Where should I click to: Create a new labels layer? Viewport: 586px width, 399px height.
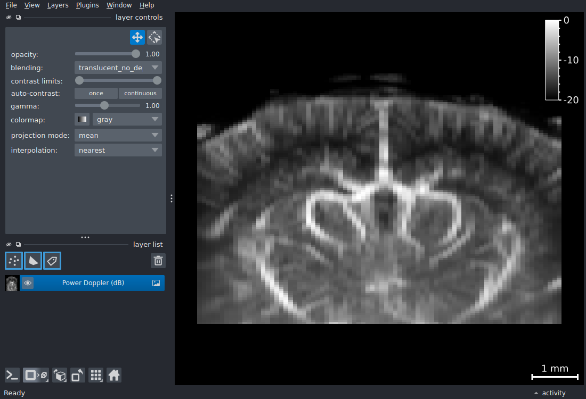pyautogui.click(x=52, y=261)
